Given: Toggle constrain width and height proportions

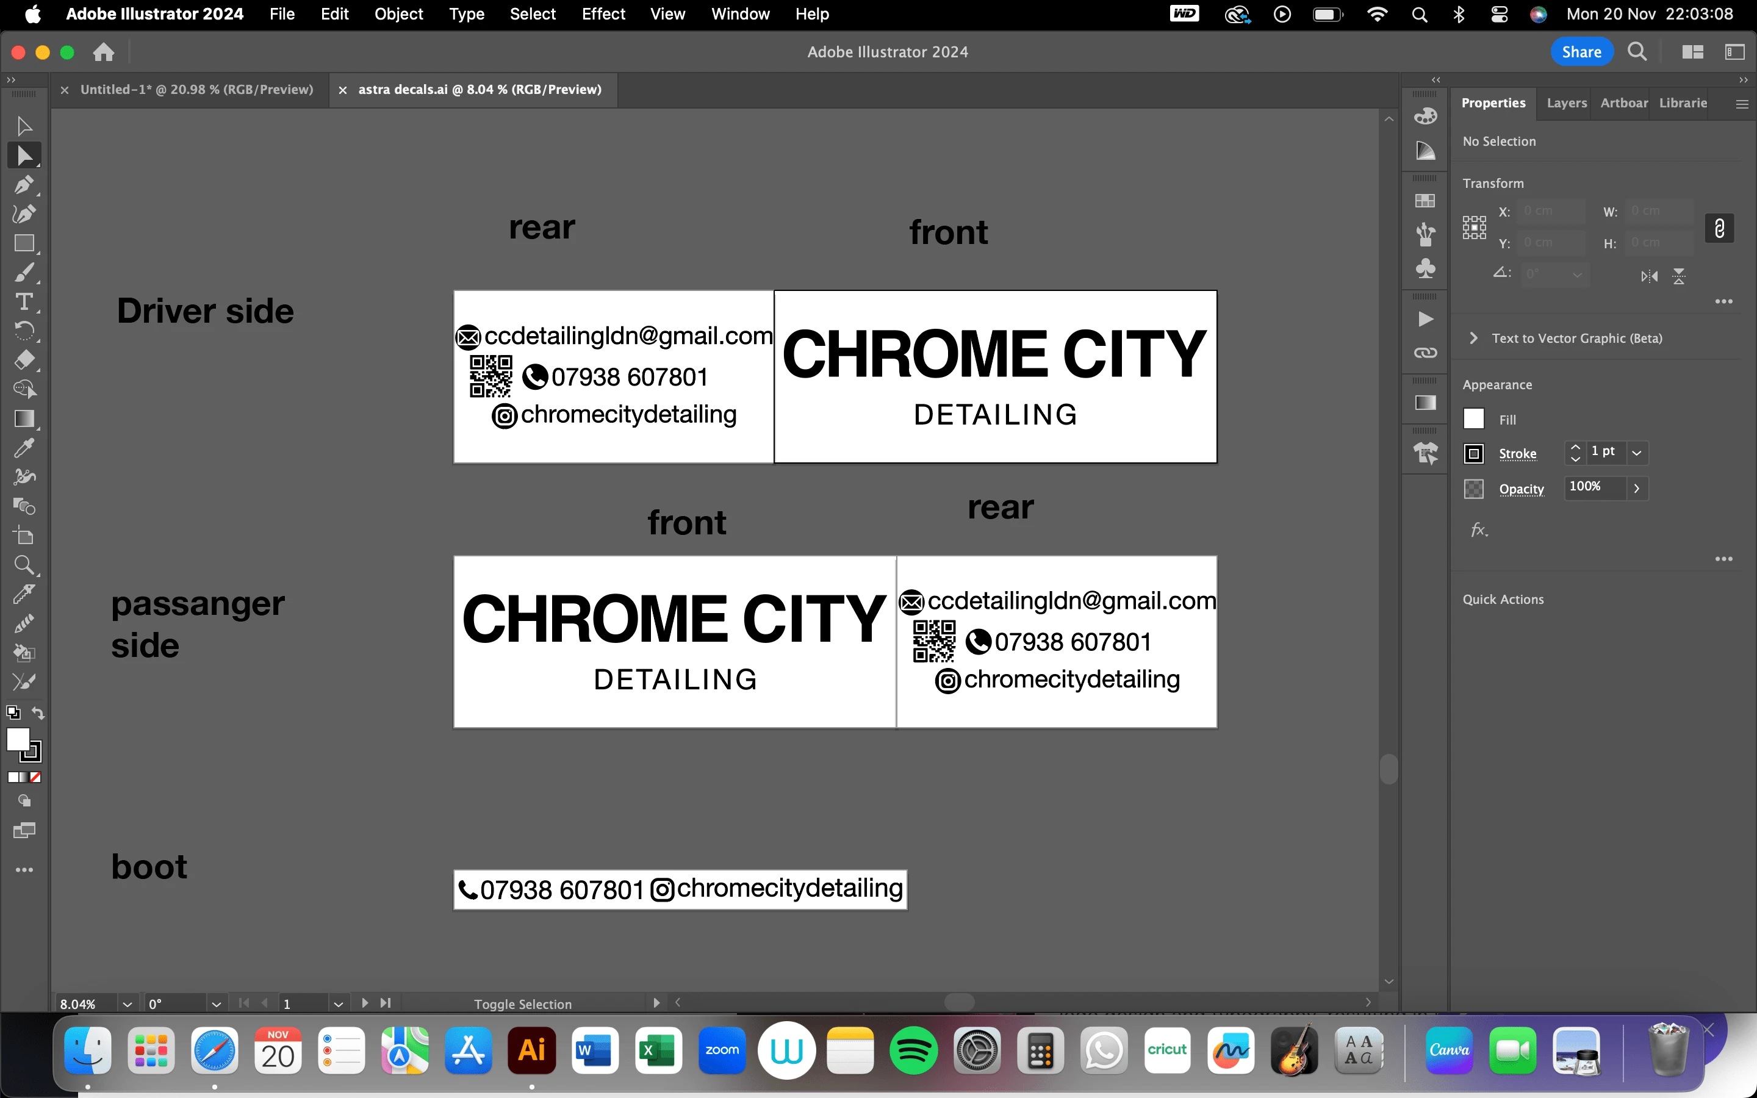Looking at the screenshot, I should point(1719,229).
